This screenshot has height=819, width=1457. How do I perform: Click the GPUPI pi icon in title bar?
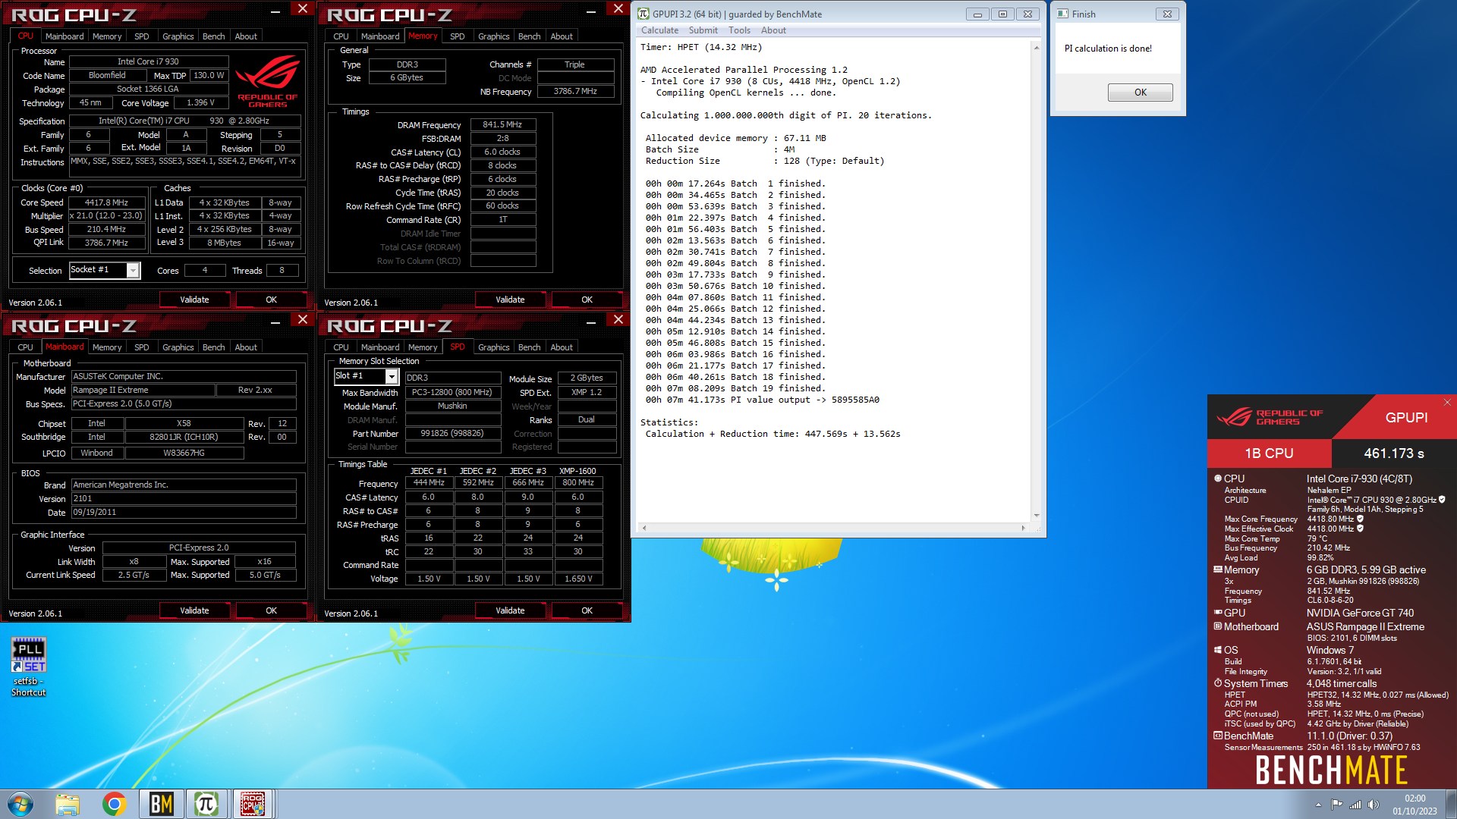[644, 14]
